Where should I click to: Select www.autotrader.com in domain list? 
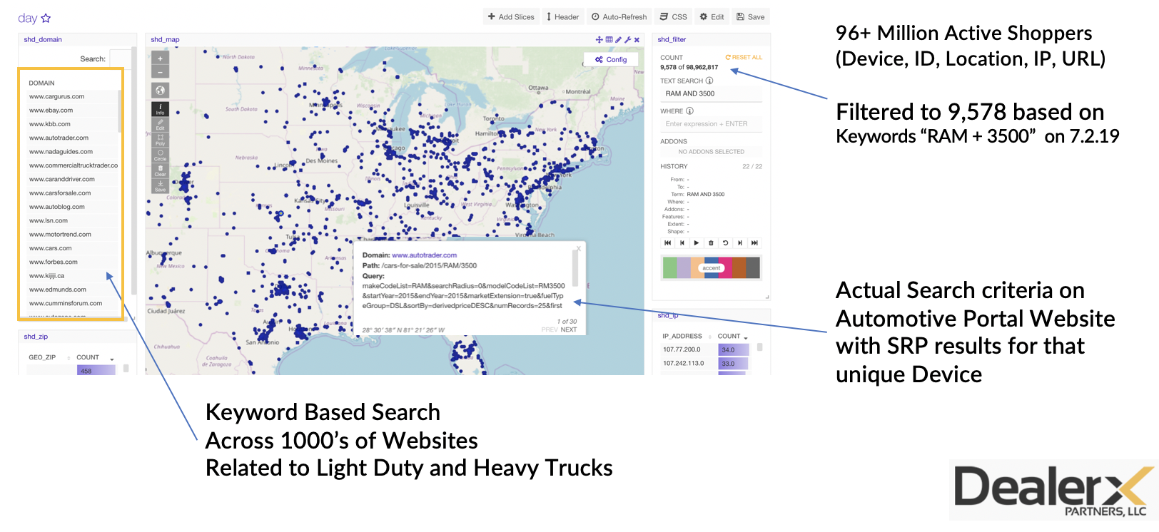[71, 138]
